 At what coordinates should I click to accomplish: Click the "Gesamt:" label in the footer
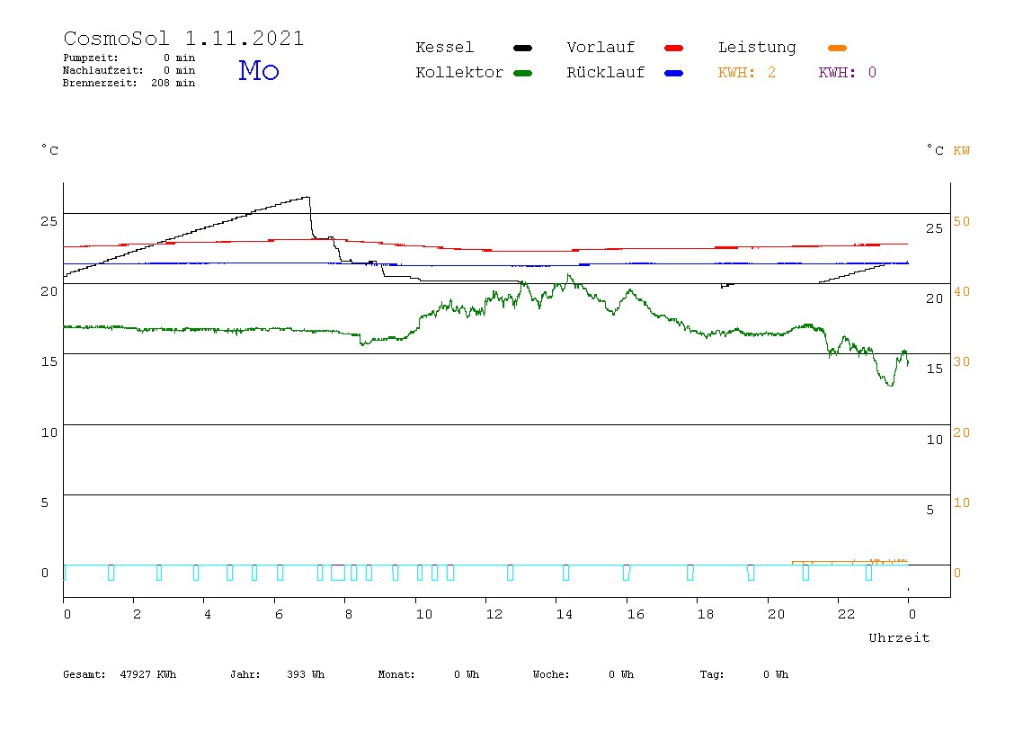click(85, 674)
